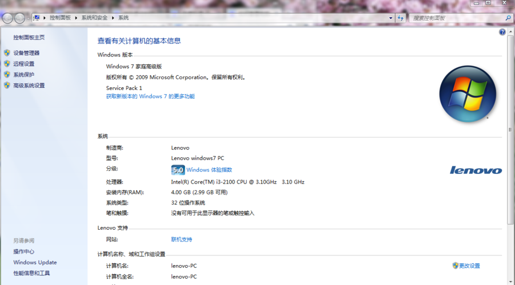Screen dimensions: 515x285
Task: Open Help via blue question mark
Action: (x=502, y=32)
